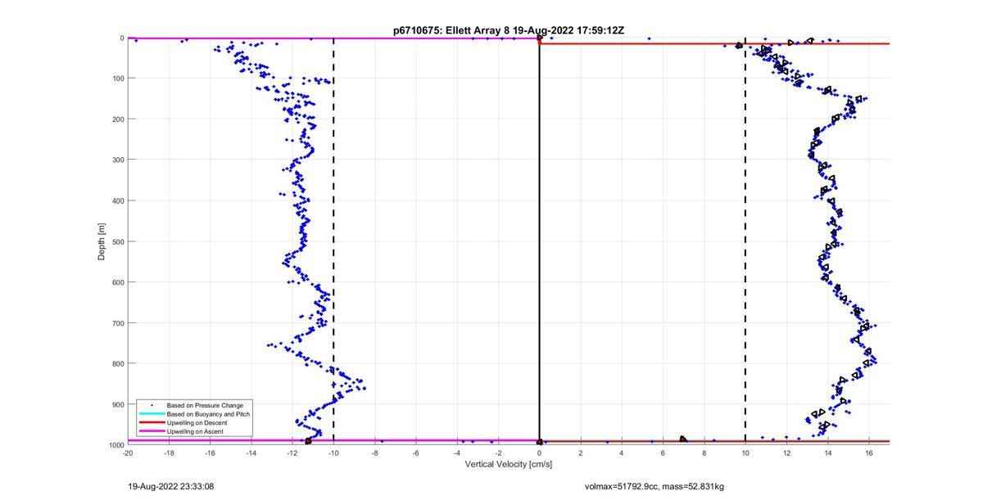Click the "-8" velocity tick label
Viewport: 983px width, 500px height.
374,453
